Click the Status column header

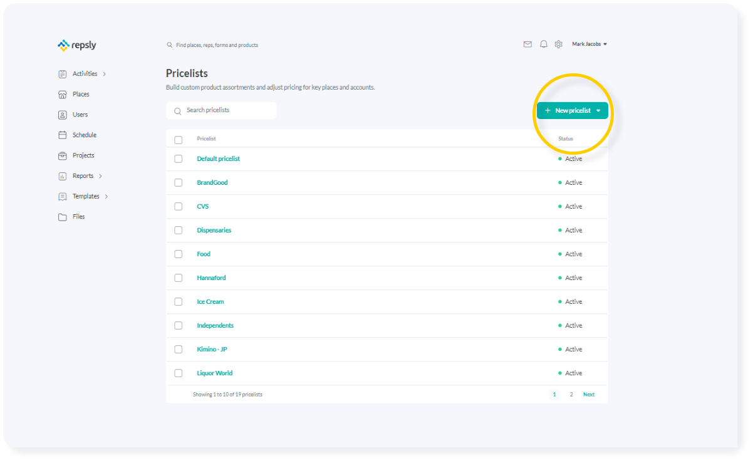pyautogui.click(x=566, y=139)
